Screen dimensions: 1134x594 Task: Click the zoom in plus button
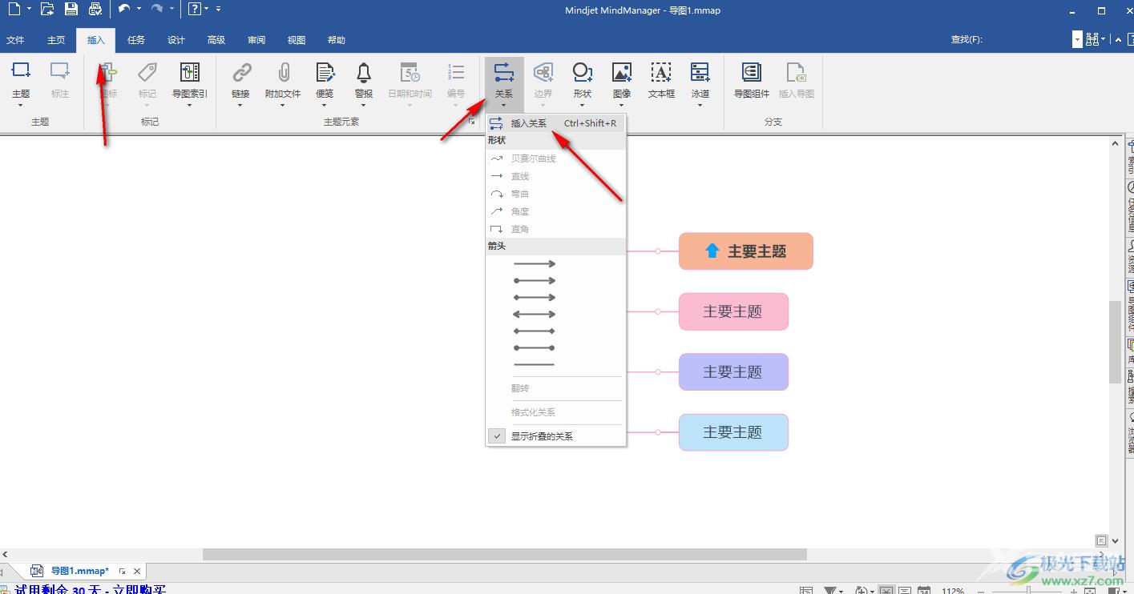[1073, 591]
